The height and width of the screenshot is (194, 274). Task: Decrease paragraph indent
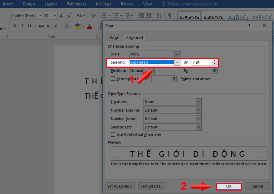pyautogui.click(x=141, y=15)
